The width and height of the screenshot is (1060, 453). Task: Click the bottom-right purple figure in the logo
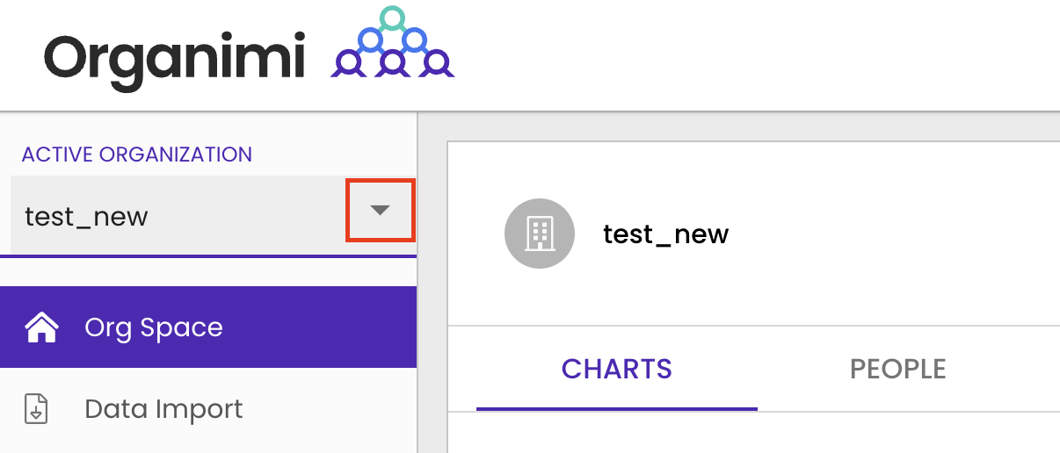(x=435, y=63)
